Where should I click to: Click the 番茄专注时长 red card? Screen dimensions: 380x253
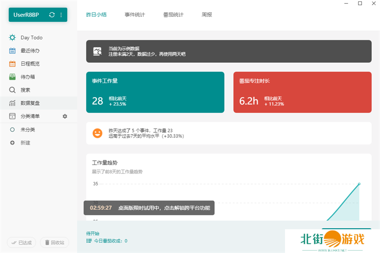[302, 92]
